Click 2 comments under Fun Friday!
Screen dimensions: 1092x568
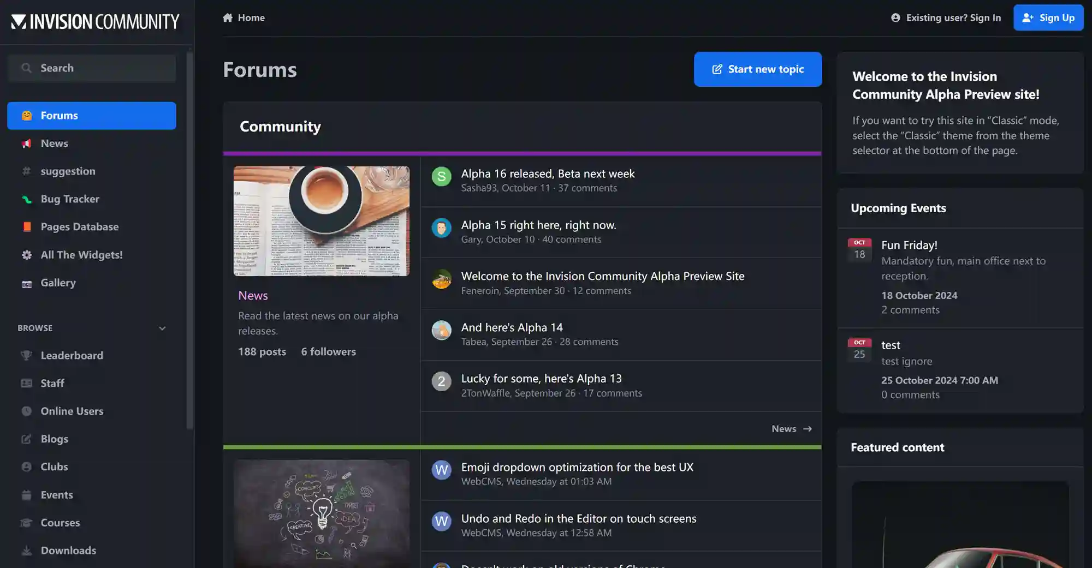tap(910, 310)
